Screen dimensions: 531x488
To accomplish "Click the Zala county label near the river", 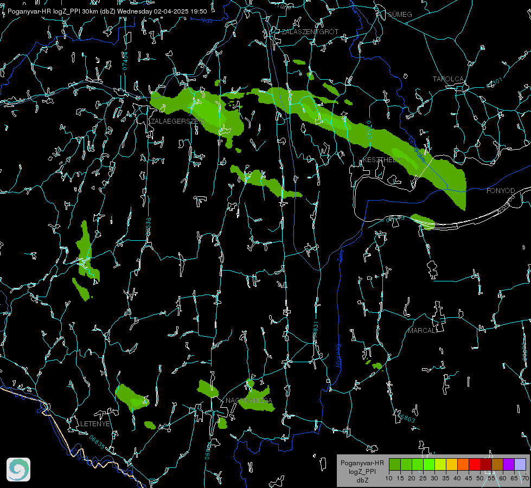I will click(x=341, y=255).
